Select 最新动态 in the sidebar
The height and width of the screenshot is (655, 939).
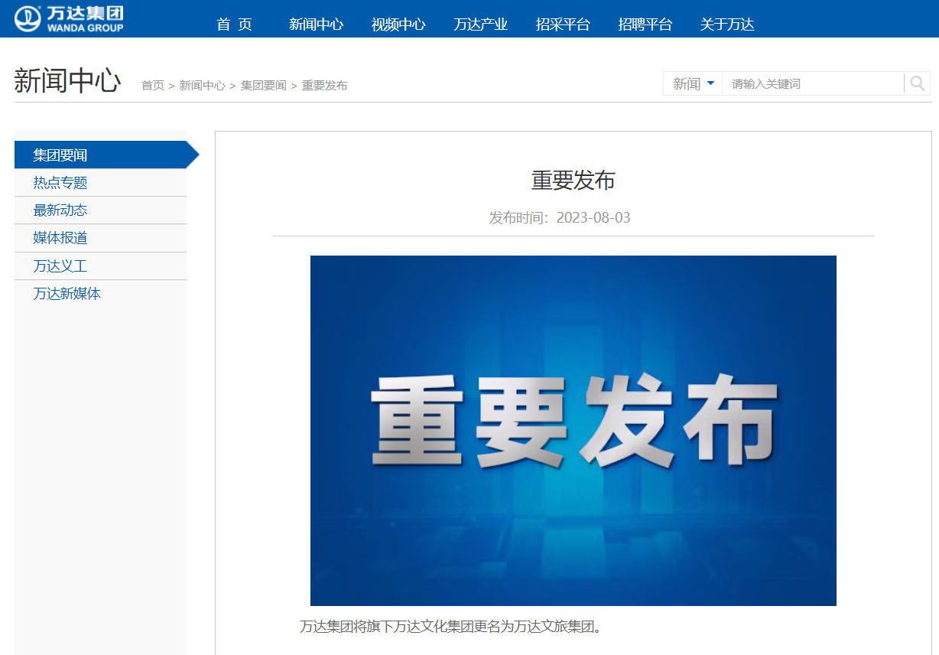click(100, 210)
